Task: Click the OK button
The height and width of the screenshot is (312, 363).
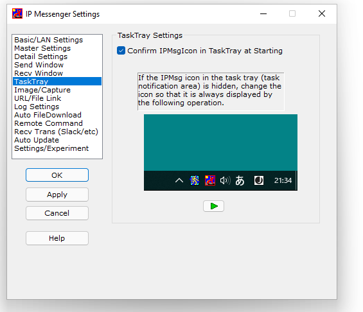Action: 57,175
